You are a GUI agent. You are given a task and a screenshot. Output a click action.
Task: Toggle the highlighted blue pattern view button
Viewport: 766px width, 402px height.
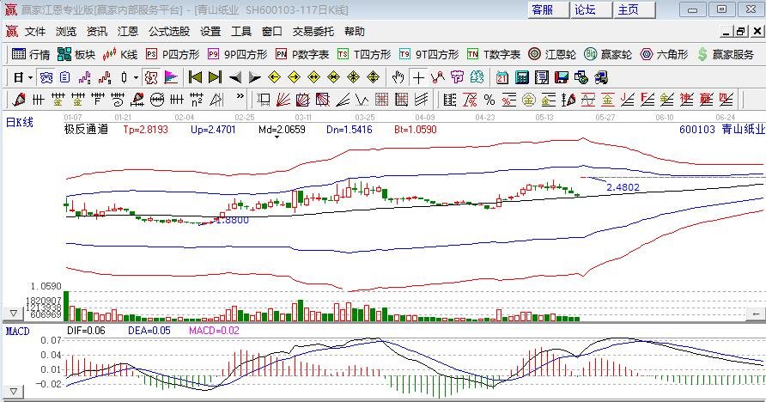[46, 77]
